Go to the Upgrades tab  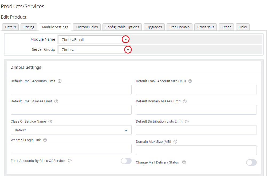(154, 27)
